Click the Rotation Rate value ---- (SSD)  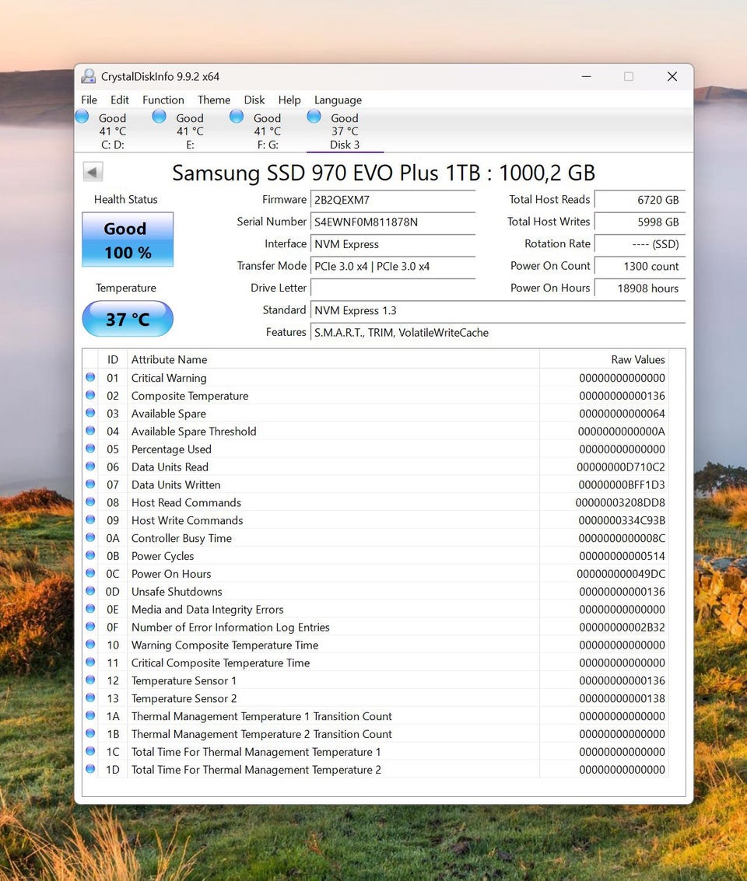tap(640, 244)
